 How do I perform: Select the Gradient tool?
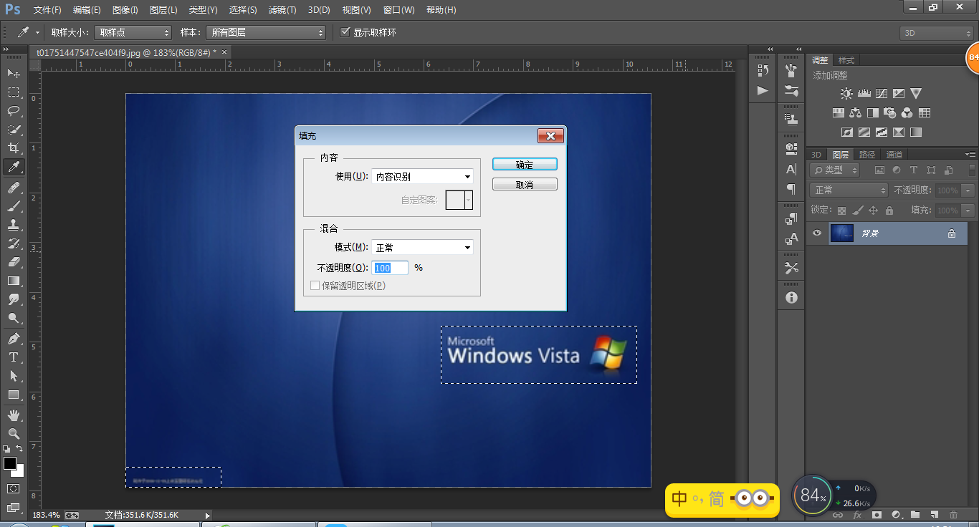(x=14, y=281)
